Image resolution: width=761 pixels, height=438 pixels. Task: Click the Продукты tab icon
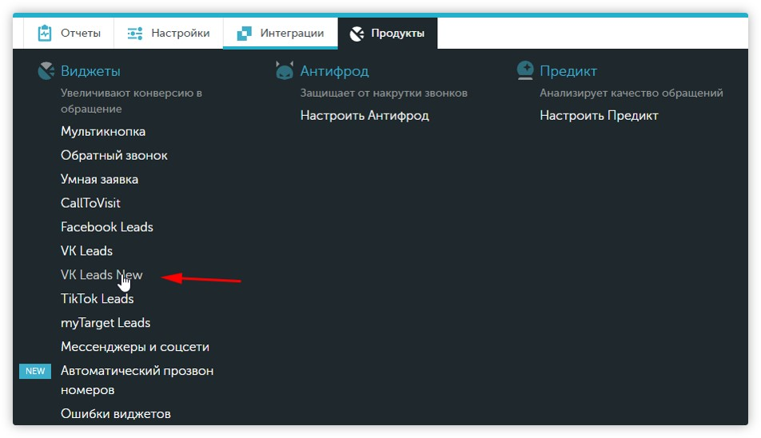pos(357,34)
